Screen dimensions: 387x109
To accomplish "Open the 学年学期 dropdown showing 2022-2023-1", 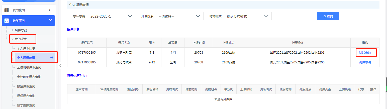I will 111,16.
